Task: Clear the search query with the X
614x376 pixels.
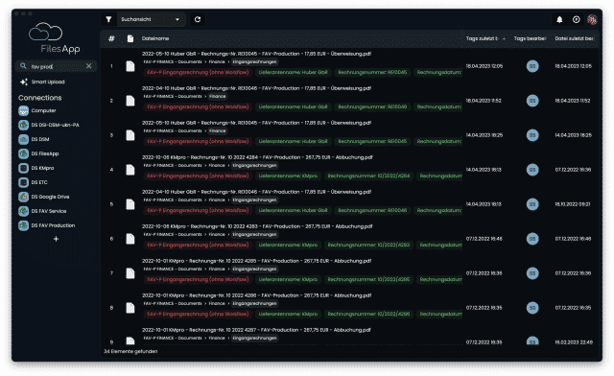Action: 89,66
